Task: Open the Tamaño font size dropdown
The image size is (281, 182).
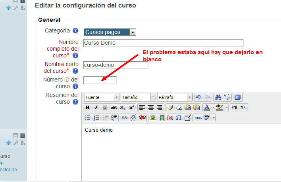Action: click(138, 97)
